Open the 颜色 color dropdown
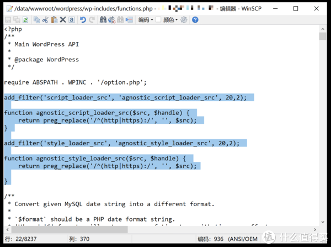Screen dimensions: 331x247 tap(170, 20)
